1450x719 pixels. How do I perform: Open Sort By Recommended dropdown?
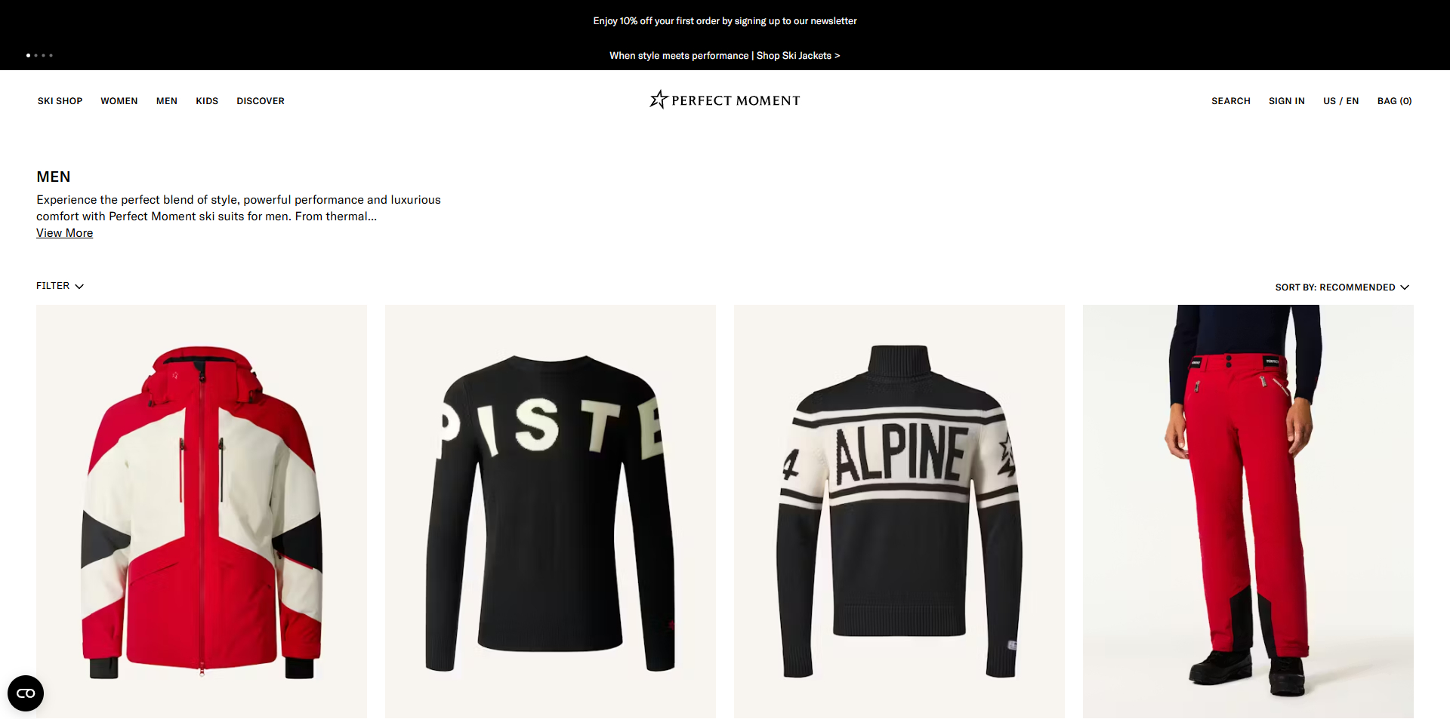[x=1342, y=287]
